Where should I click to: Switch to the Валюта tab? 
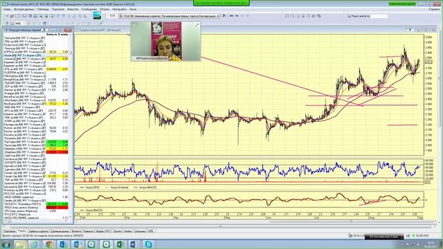tap(76, 231)
